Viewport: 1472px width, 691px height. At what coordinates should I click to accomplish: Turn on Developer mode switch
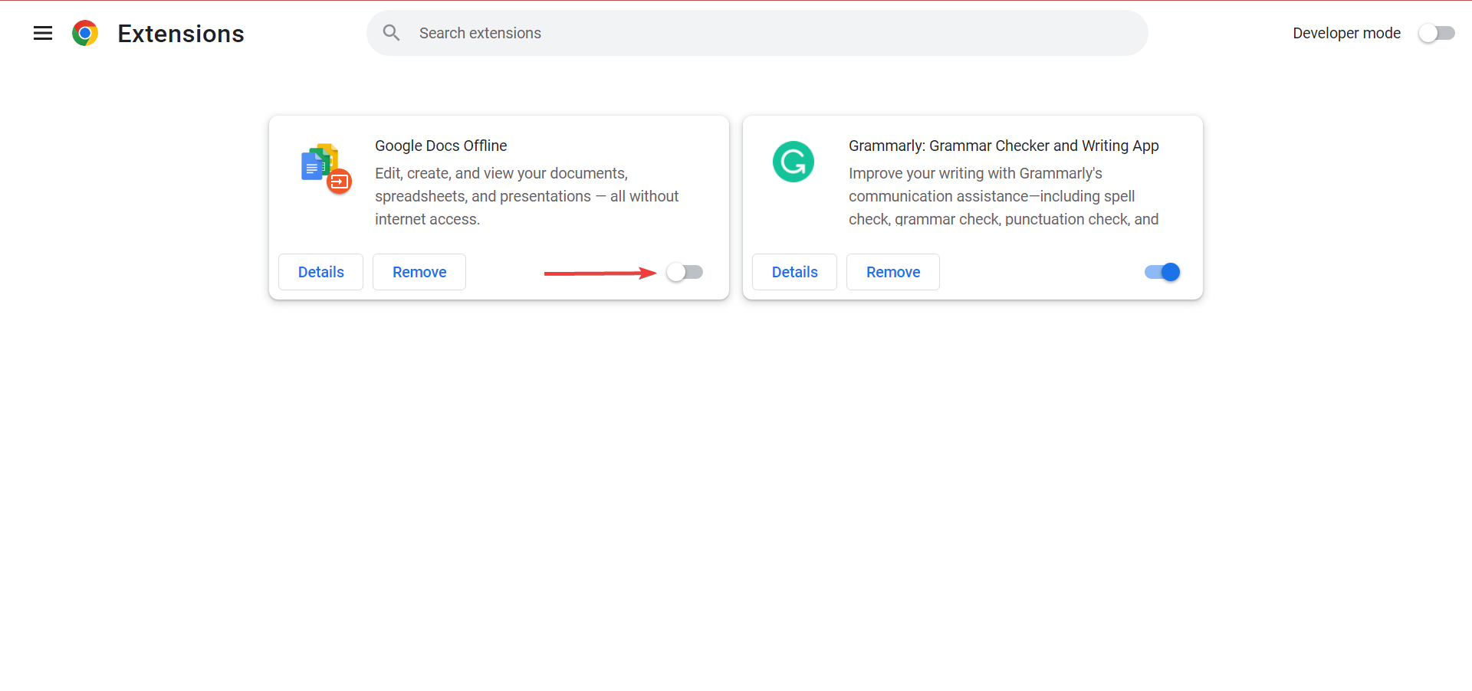pos(1436,33)
